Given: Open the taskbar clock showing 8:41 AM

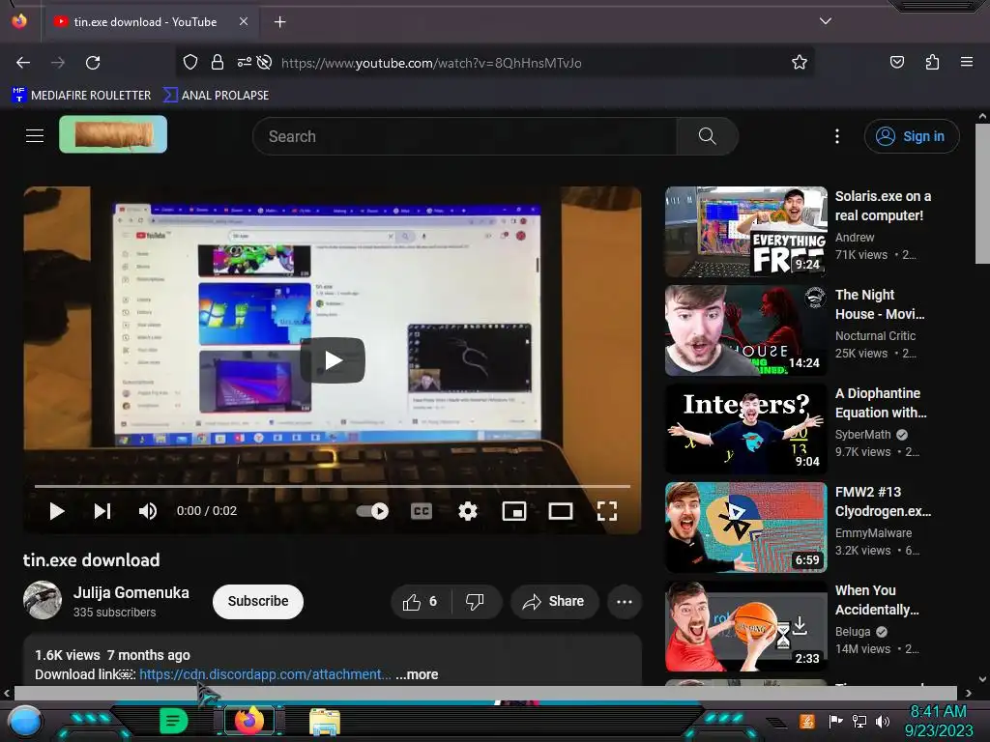Looking at the screenshot, I should pos(939,721).
